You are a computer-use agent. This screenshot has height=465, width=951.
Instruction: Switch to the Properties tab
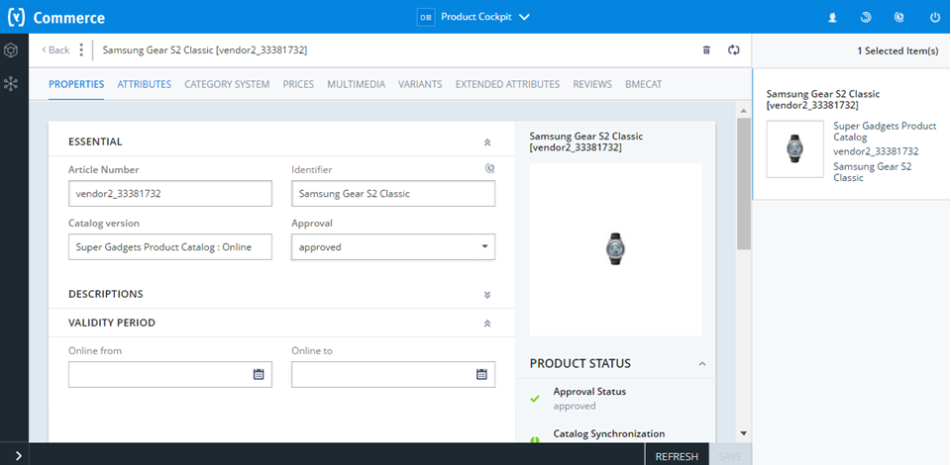coord(76,84)
